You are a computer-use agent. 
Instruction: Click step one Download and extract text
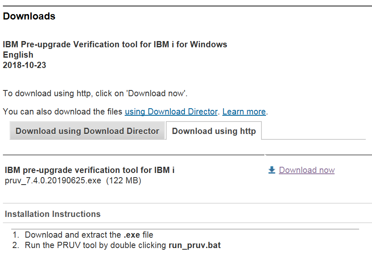89,235
